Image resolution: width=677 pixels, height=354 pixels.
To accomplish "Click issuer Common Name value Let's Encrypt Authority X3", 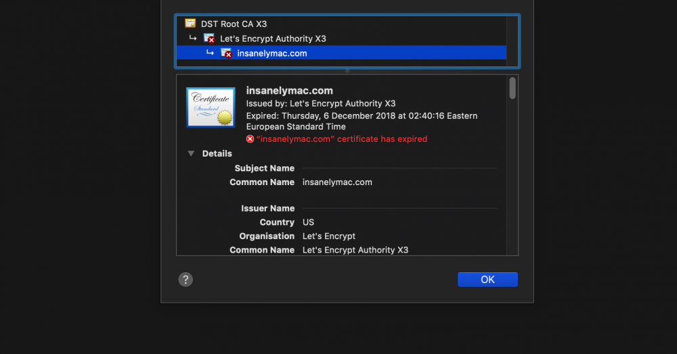I will coord(355,250).
